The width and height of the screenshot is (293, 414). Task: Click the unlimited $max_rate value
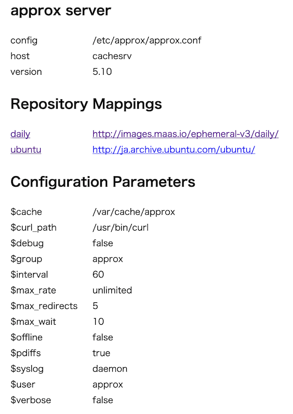tap(112, 290)
